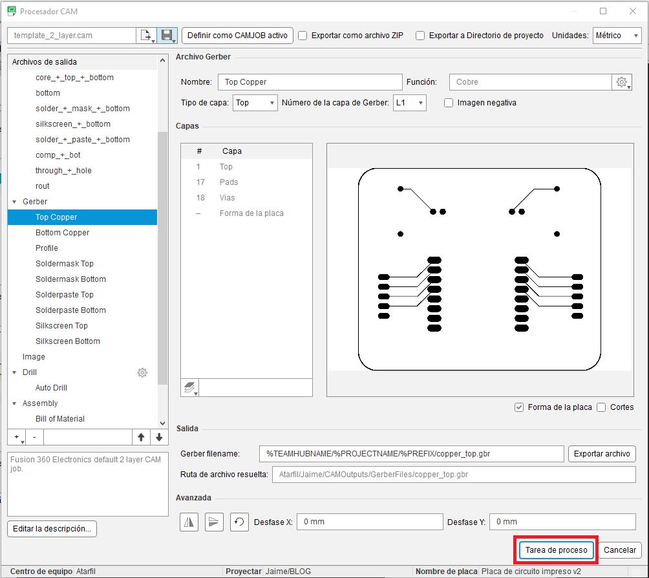Click the mirror output icon in Avanzada
This screenshot has width=649, height=578.
(189, 522)
